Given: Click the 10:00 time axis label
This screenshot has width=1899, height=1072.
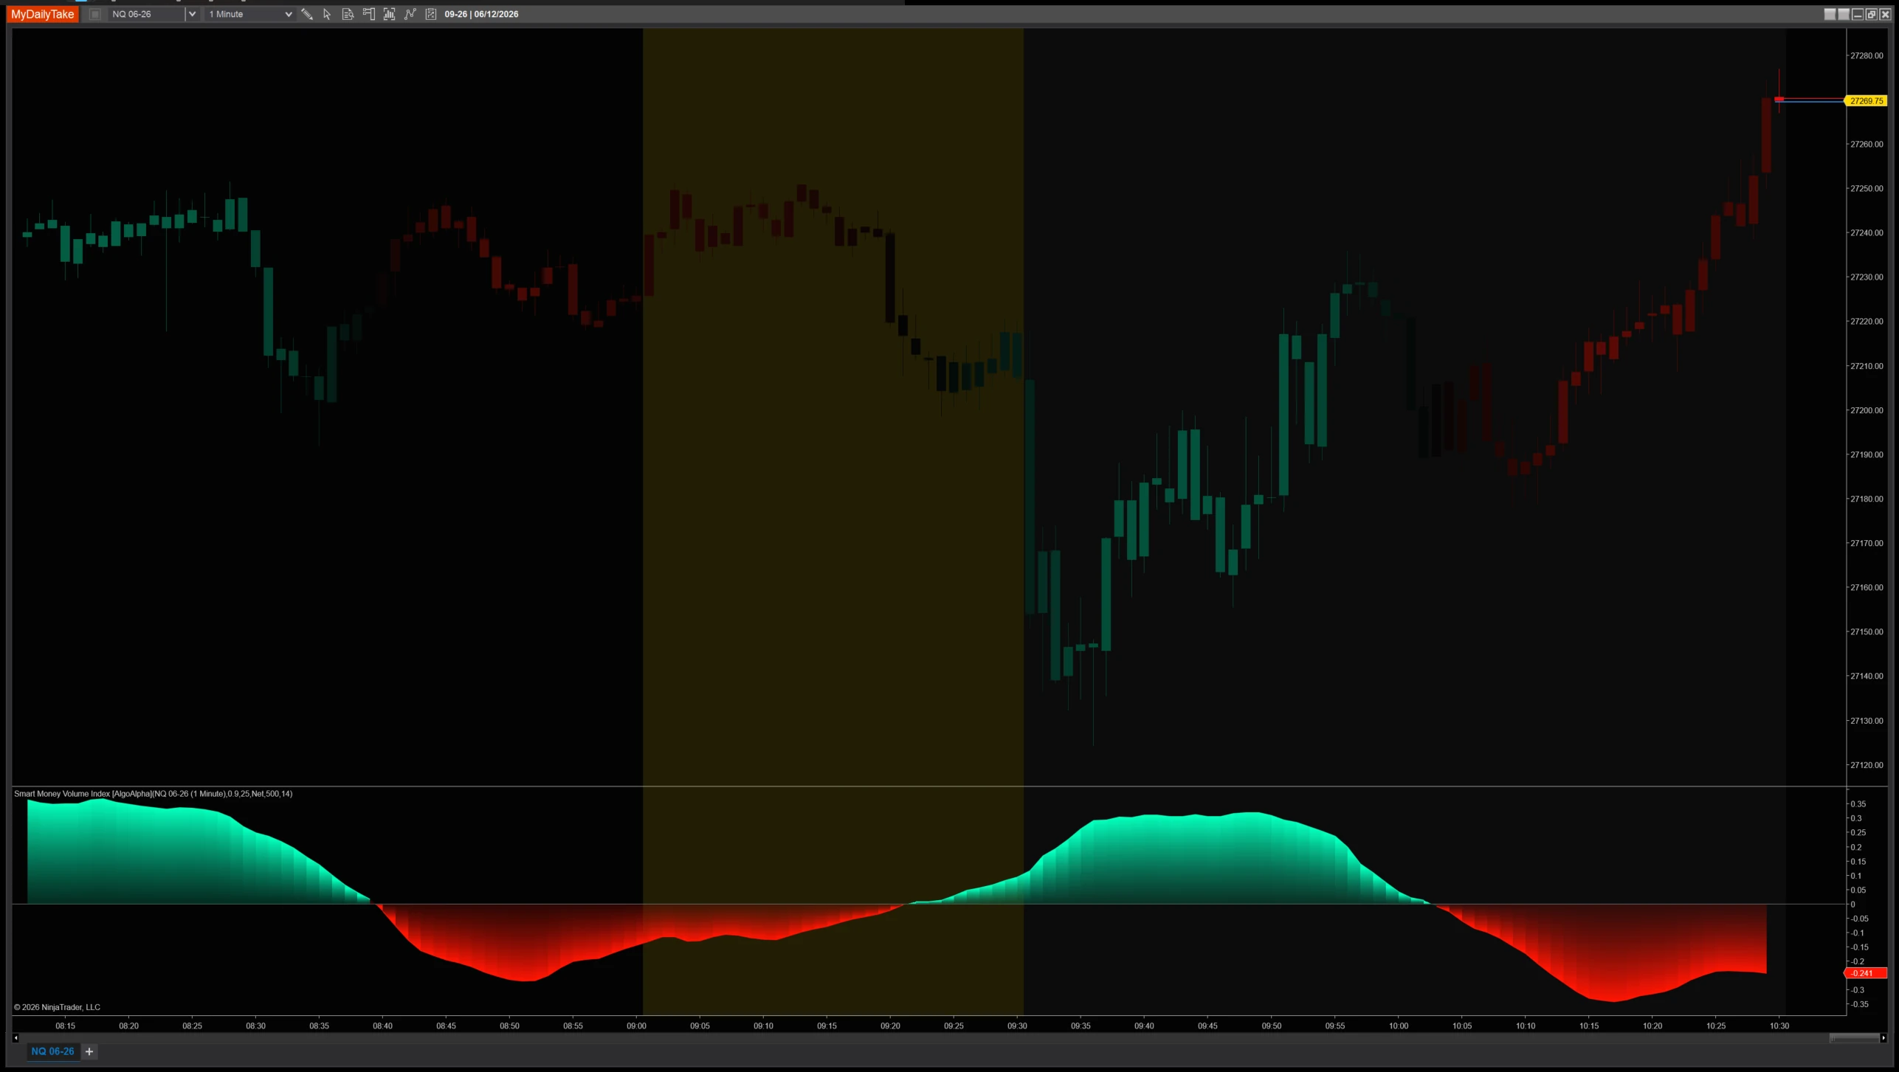Looking at the screenshot, I should click(1399, 1026).
